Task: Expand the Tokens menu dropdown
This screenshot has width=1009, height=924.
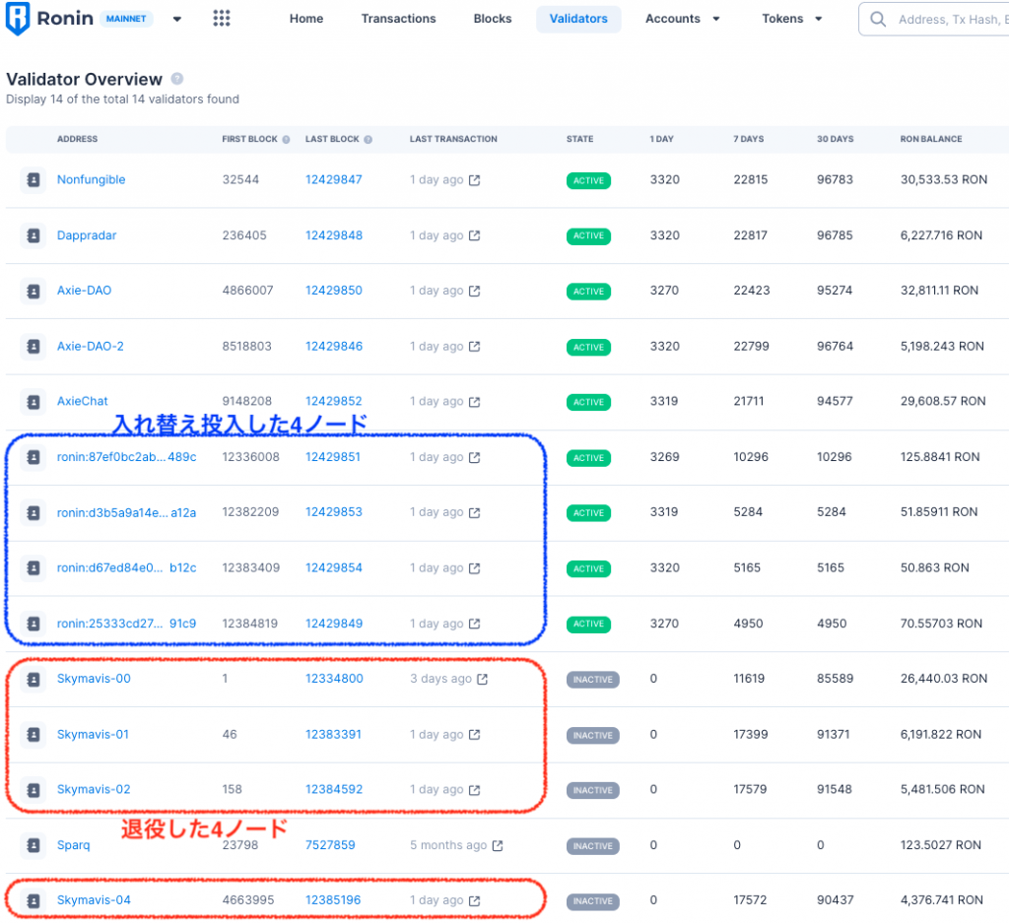Action: [x=819, y=20]
